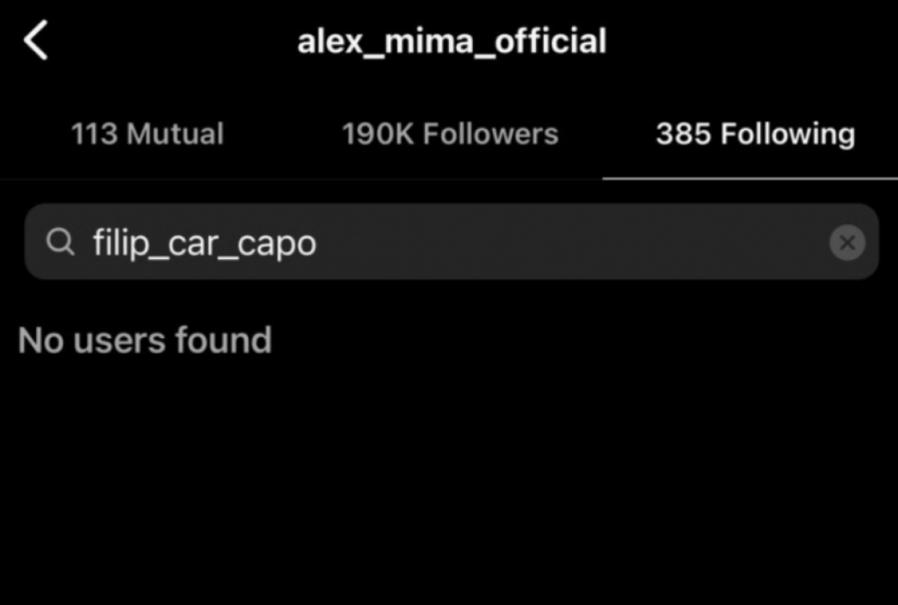
Task: Erase the filip_car_capo query using clear button
Action: [847, 242]
